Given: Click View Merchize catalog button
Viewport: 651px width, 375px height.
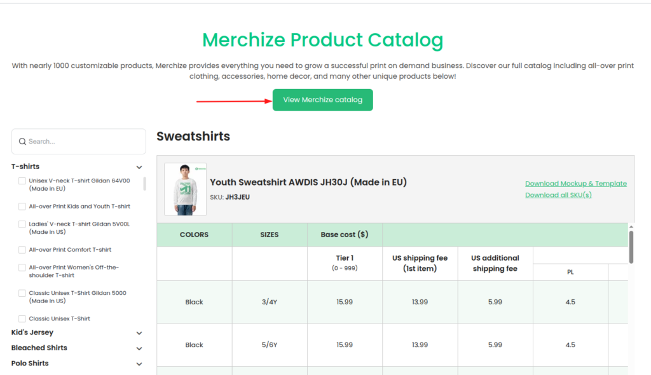Looking at the screenshot, I should coord(322,100).
